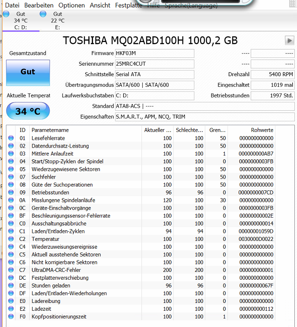Click status icon of row 09 Betriebsstunden

(11, 192)
